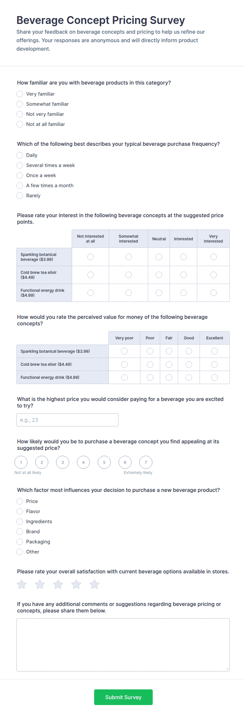Choose 'Several times a week' option

[x=19, y=165]
